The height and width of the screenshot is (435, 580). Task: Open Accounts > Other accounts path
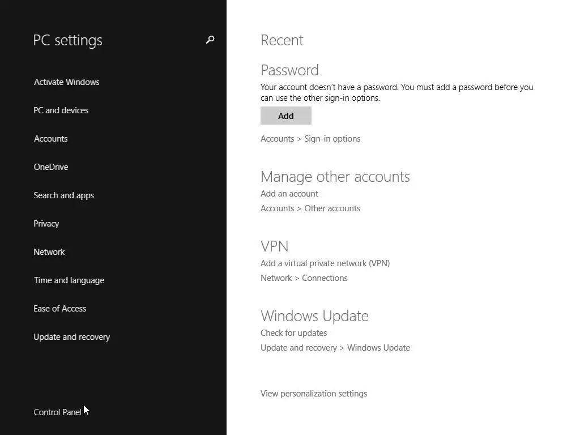(x=310, y=208)
